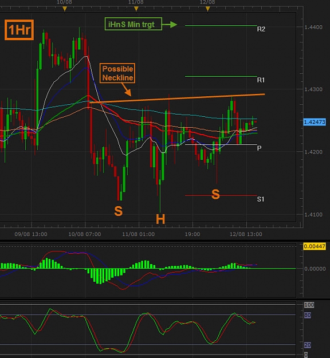
Task: Click the MACD zero line label 0.00000
Action: click(x=315, y=269)
